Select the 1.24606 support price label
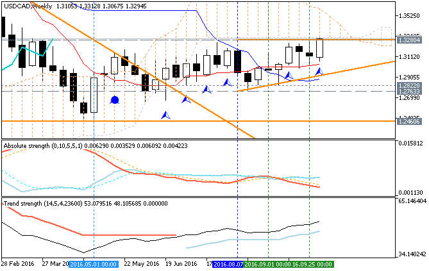Screen dimensions: 429x271 pyautogui.click(x=409, y=121)
